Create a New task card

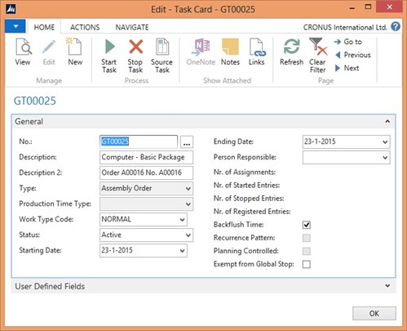[x=74, y=52]
